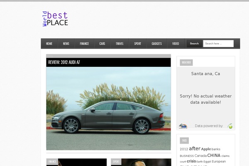The image size is (249, 166).
Task: Click the SPORT category badge on article thumbnail
Action: click(x=116, y=161)
